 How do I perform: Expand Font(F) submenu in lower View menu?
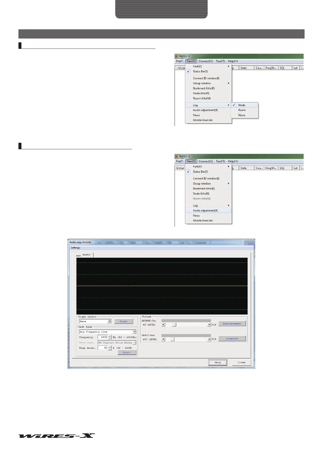click(x=229, y=166)
